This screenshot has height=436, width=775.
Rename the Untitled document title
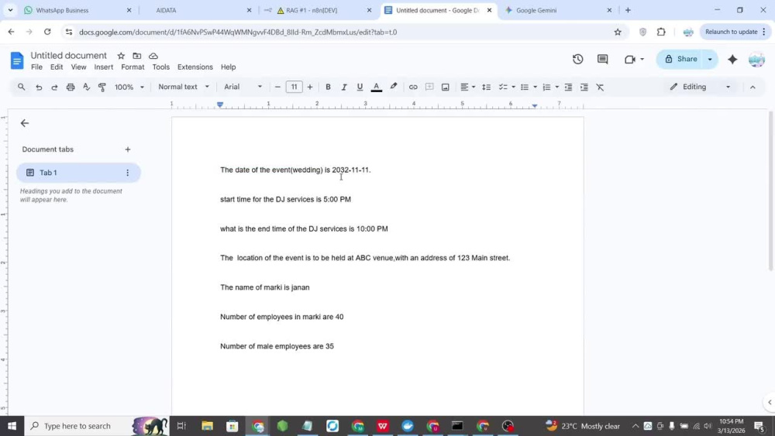point(69,56)
